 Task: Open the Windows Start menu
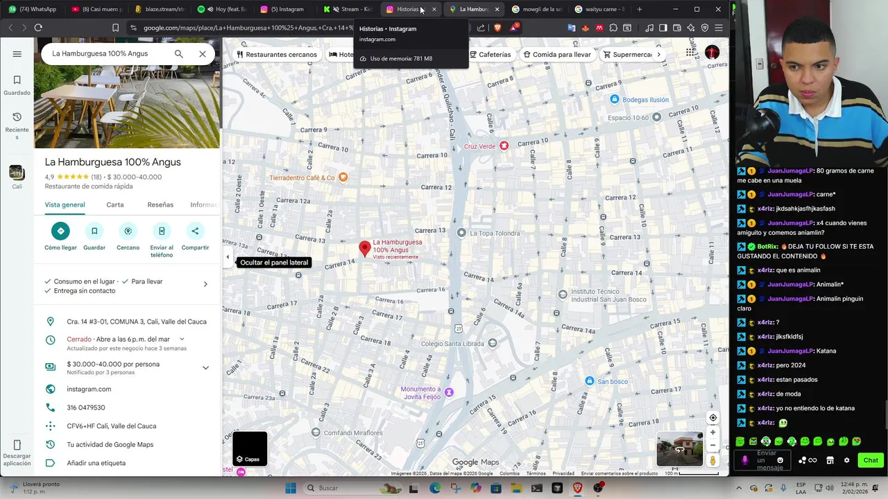[291, 488]
